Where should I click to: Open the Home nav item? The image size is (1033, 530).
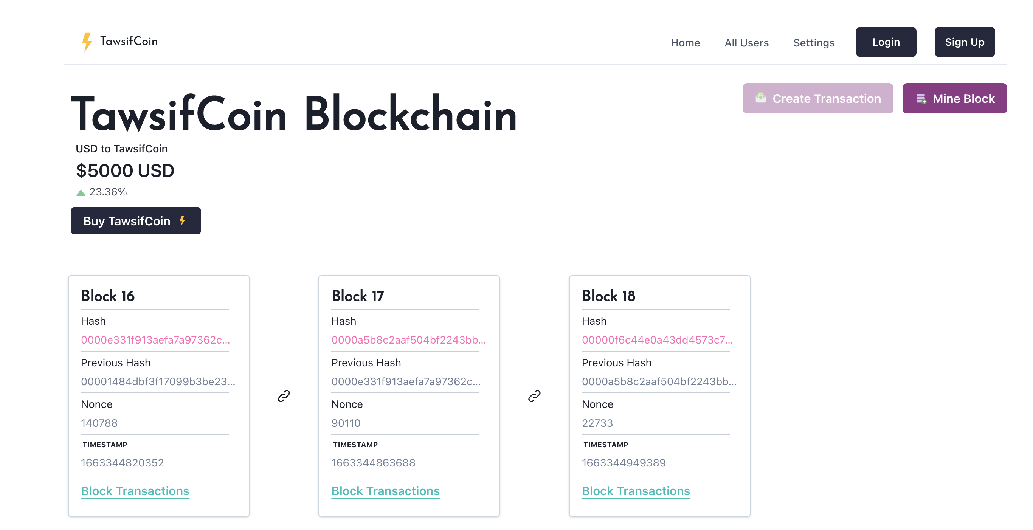[685, 42]
